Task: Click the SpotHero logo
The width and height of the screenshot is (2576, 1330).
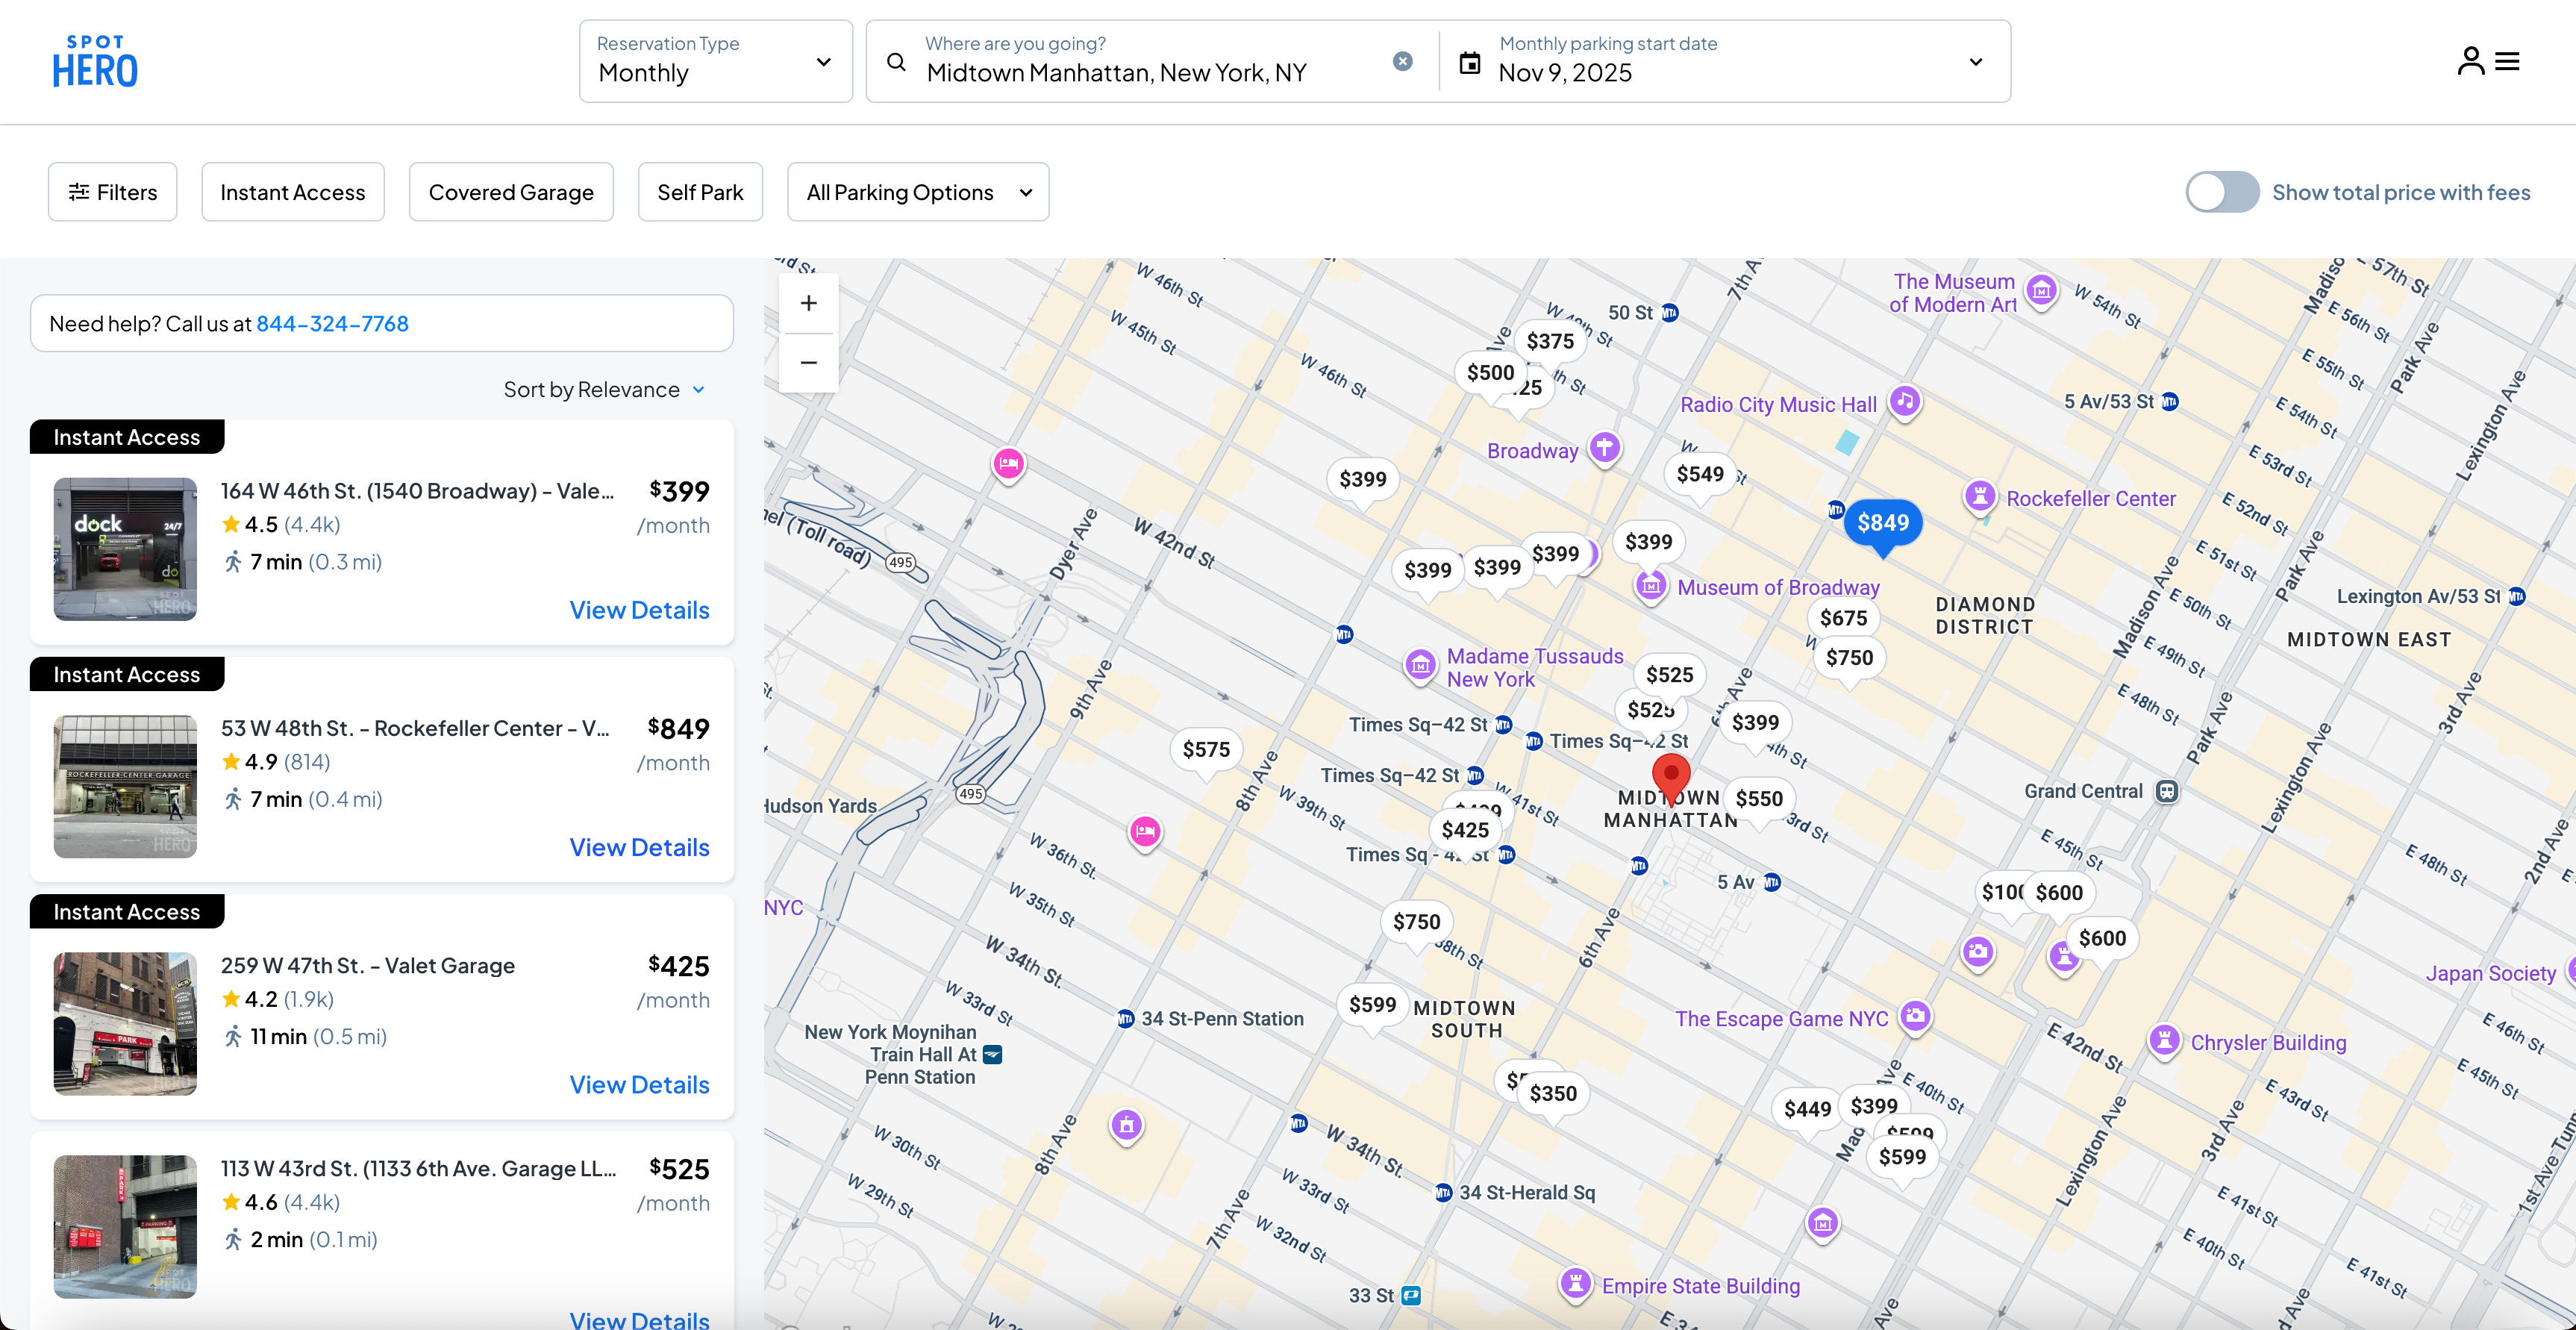Action: (x=95, y=61)
